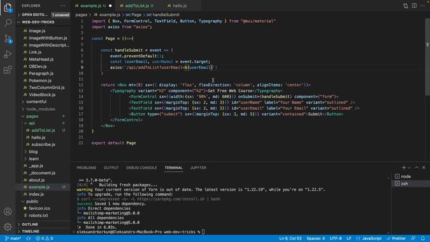Open the Manage gear icon
The image size is (430, 242).
(7, 227)
